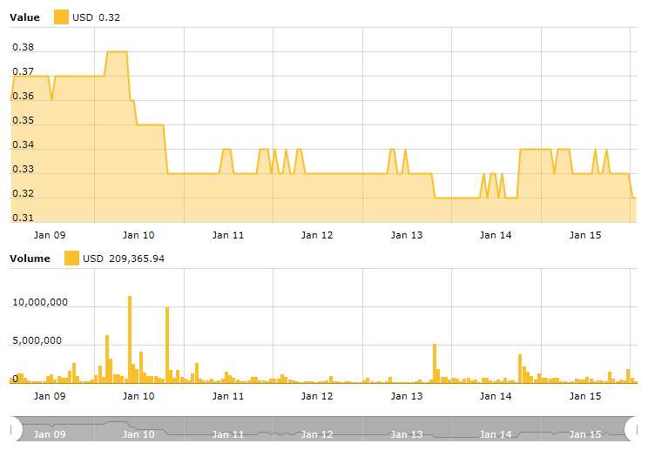Screen dimensions: 648x450
Task: Click the 'USD 209,365.94' volume legend text
Action: (124, 259)
